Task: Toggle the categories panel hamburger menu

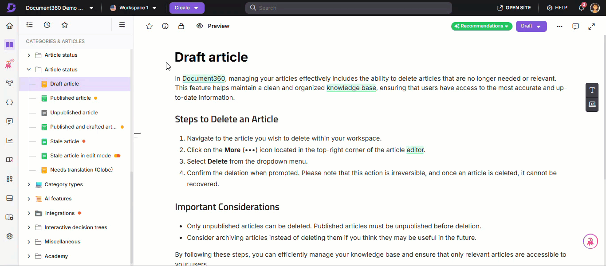Action: 122,25
